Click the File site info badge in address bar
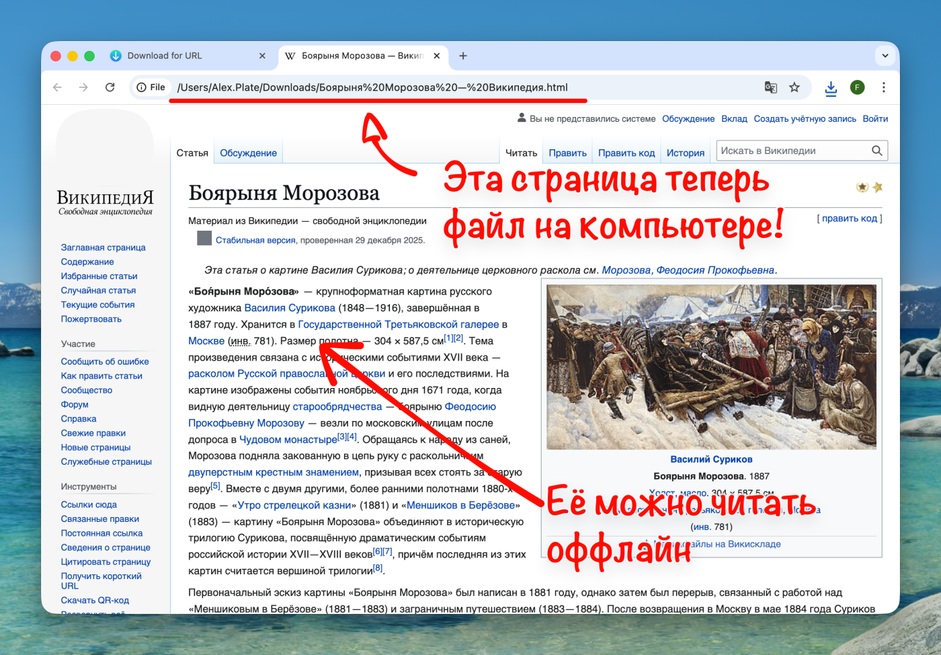The image size is (941, 655). point(150,87)
